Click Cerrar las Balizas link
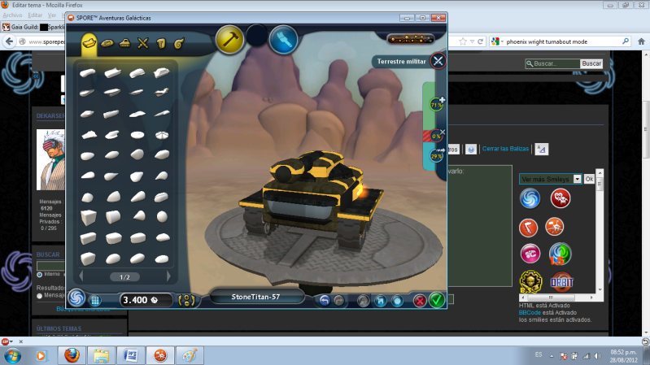The image size is (650, 365). click(505, 149)
